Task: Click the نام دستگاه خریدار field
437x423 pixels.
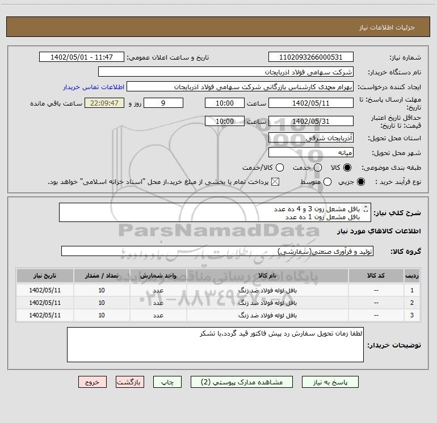Action: click(x=226, y=72)
